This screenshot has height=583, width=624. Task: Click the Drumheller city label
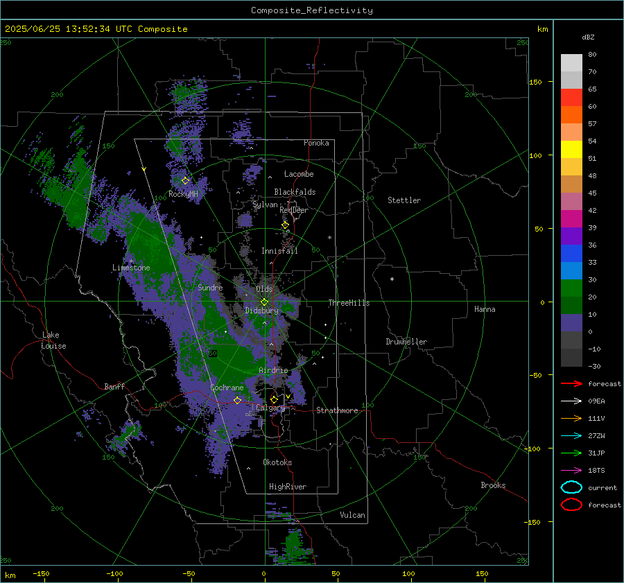tap(406, 342)
